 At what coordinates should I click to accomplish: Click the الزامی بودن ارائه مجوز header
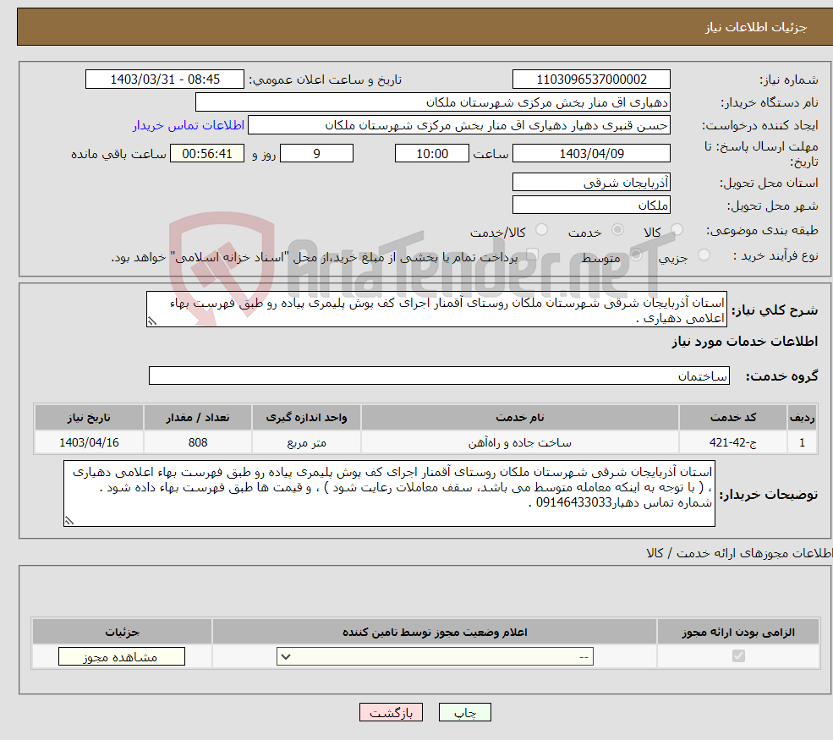tap(738, 632)
